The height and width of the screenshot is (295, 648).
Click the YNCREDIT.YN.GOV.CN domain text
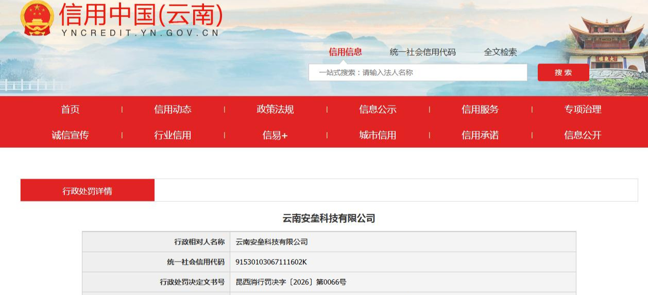(140, 33)
